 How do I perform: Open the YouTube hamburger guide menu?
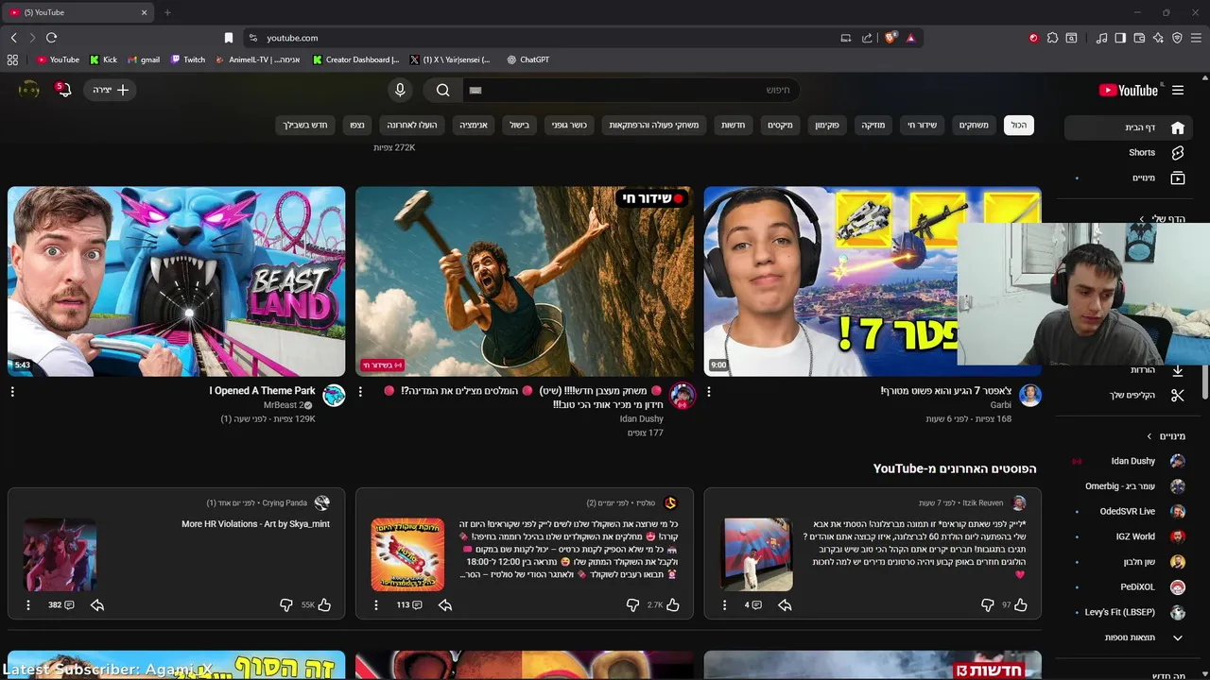click(1178, 91)
